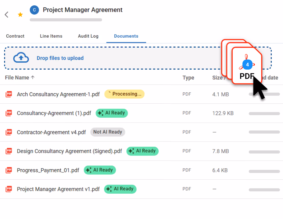Click PDF icon for Arch Consultancy Agreement-1.pdf
Image resolution: width=283 pixels, height=219 pixels.
click(9, 94)
